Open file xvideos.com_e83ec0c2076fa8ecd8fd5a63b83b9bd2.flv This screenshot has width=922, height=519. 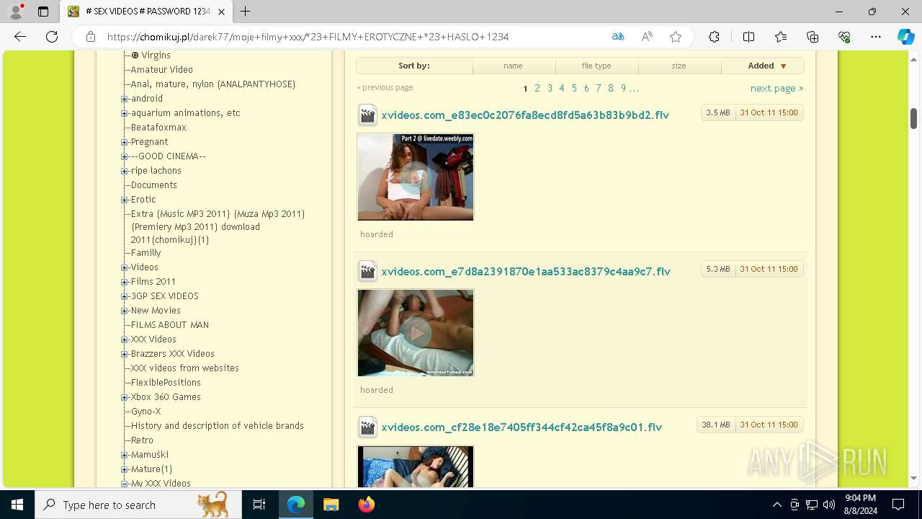pyautogui.click(x=525, y=115)
